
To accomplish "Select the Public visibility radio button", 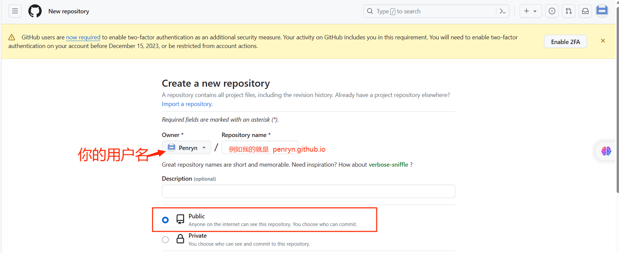I will point(165,220).
